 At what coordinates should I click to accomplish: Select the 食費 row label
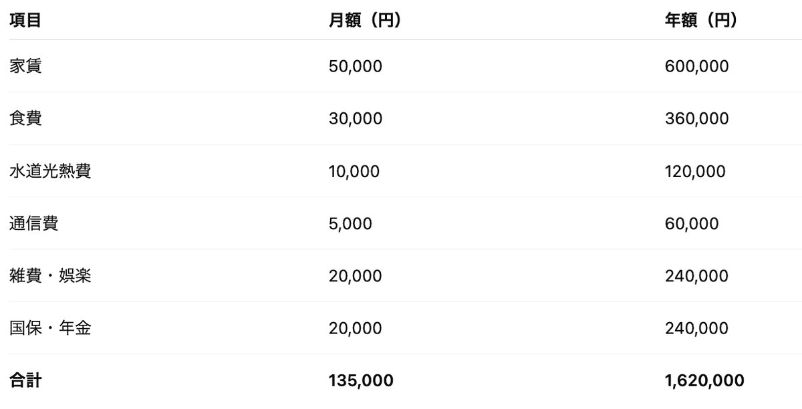[x=25, y=118]
